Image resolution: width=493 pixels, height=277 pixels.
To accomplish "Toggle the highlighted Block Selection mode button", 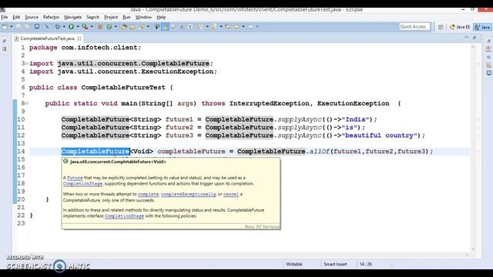I will (165, 27).
